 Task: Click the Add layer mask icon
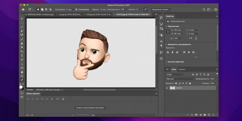(196, 115)
